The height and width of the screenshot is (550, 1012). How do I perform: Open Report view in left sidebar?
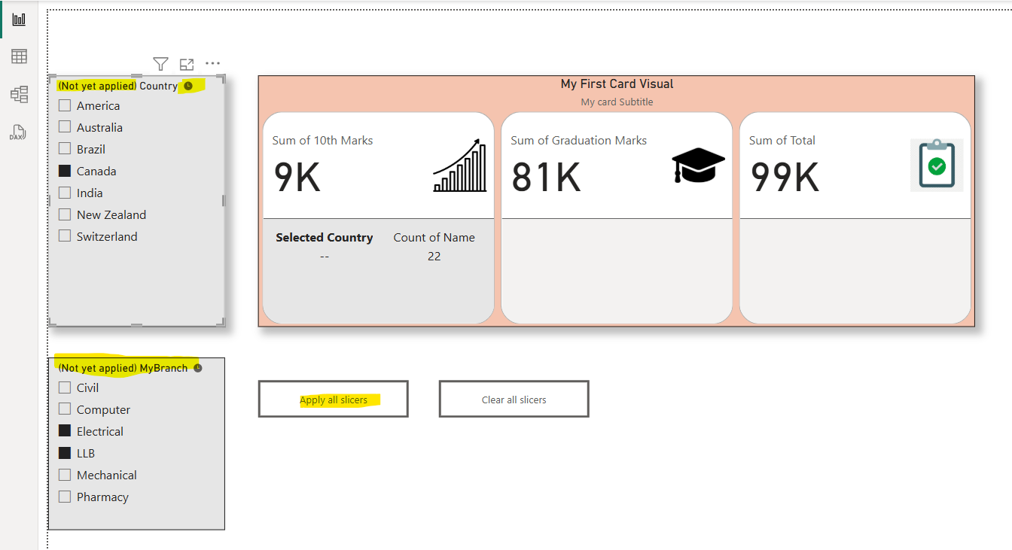point(19,20)
